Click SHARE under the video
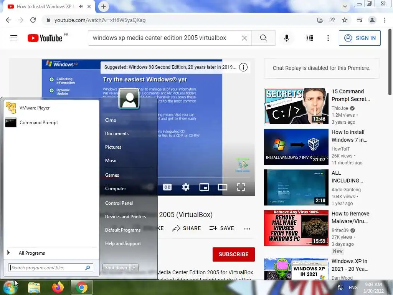The height and width of the screenshot is (295, 393). click(187, 228)
